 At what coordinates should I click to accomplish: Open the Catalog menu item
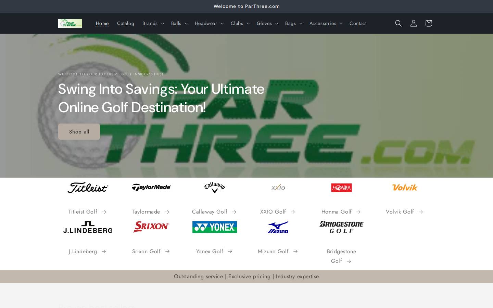pyautogui.click(x=126, y=23)
